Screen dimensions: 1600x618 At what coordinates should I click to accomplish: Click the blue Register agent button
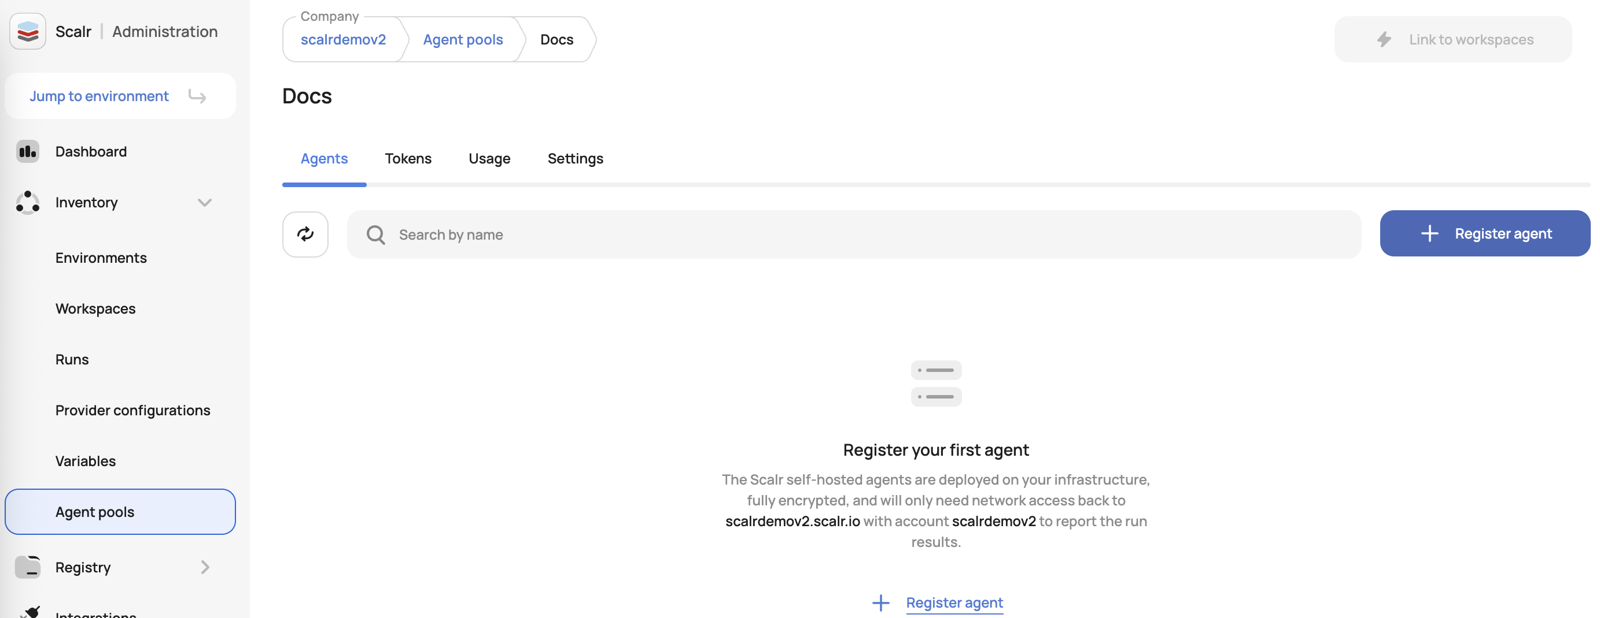(1484, 233)
